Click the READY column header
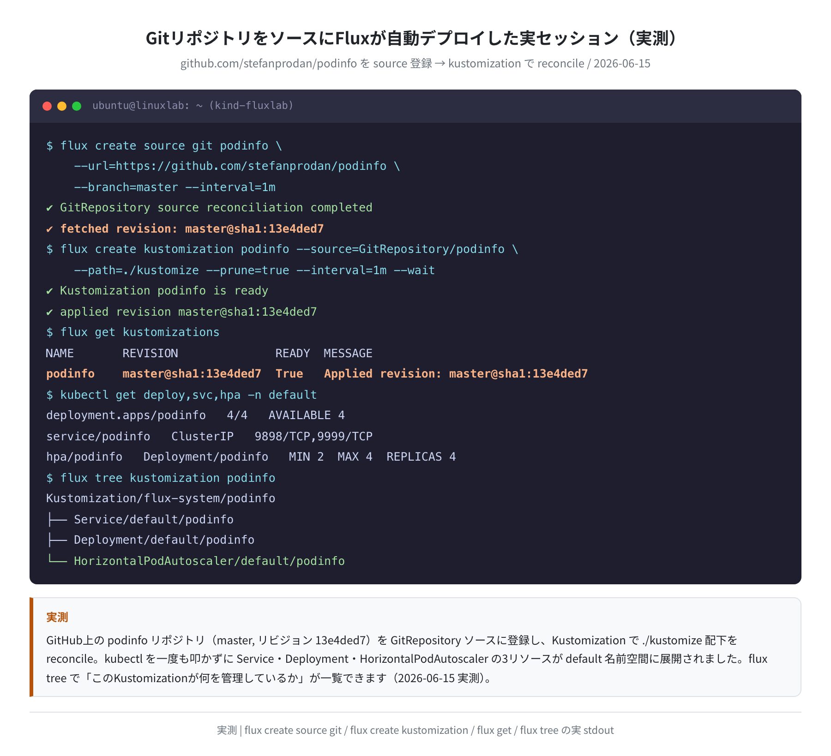 point(293,354)
